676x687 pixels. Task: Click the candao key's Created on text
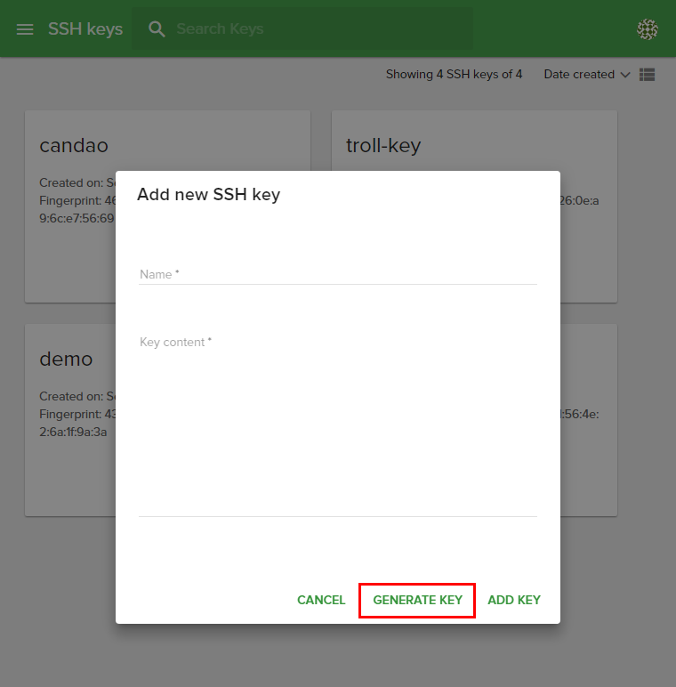click(x=73, y=182)
